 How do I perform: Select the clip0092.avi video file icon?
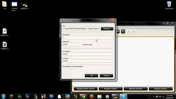(5, 46)
